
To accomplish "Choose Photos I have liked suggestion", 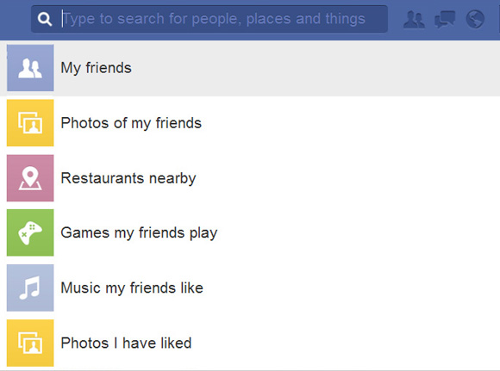I will point(126,343).
